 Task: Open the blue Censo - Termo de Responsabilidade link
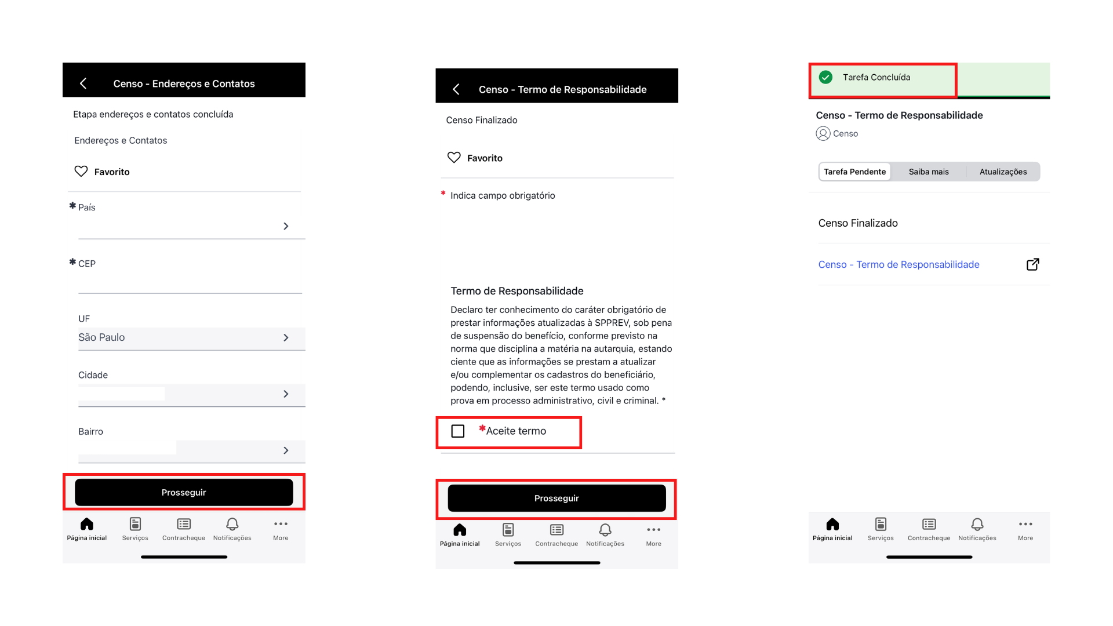click(x=899, y=264)
